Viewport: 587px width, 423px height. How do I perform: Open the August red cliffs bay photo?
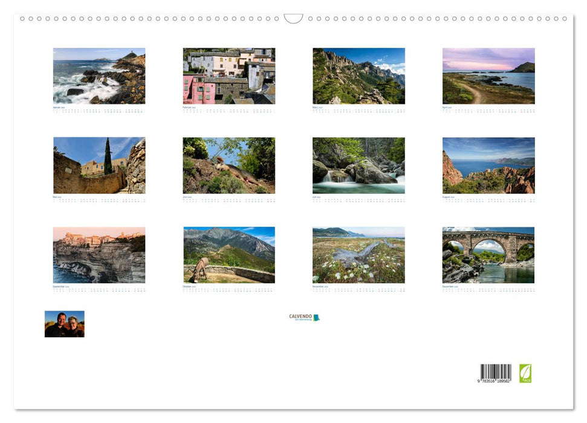point(488,165)
